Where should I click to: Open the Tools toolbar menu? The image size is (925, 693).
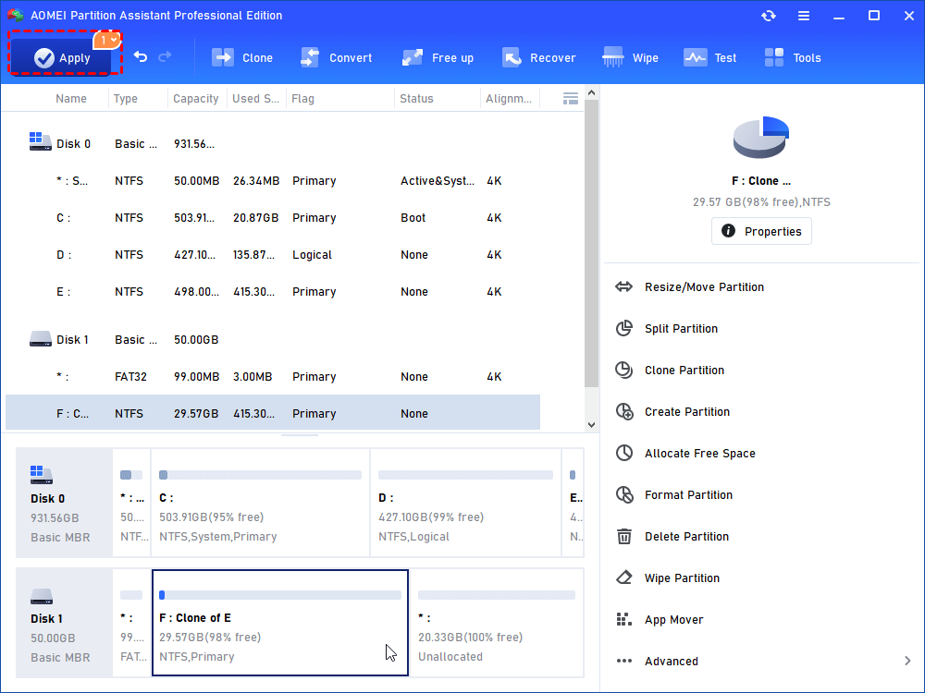tap(793, 57)
